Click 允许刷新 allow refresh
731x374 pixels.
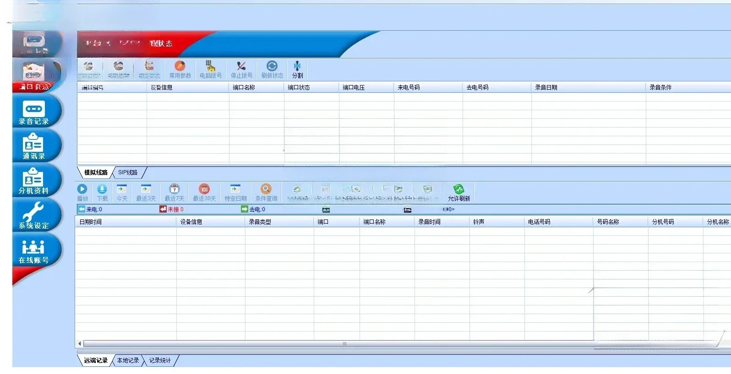459,192
